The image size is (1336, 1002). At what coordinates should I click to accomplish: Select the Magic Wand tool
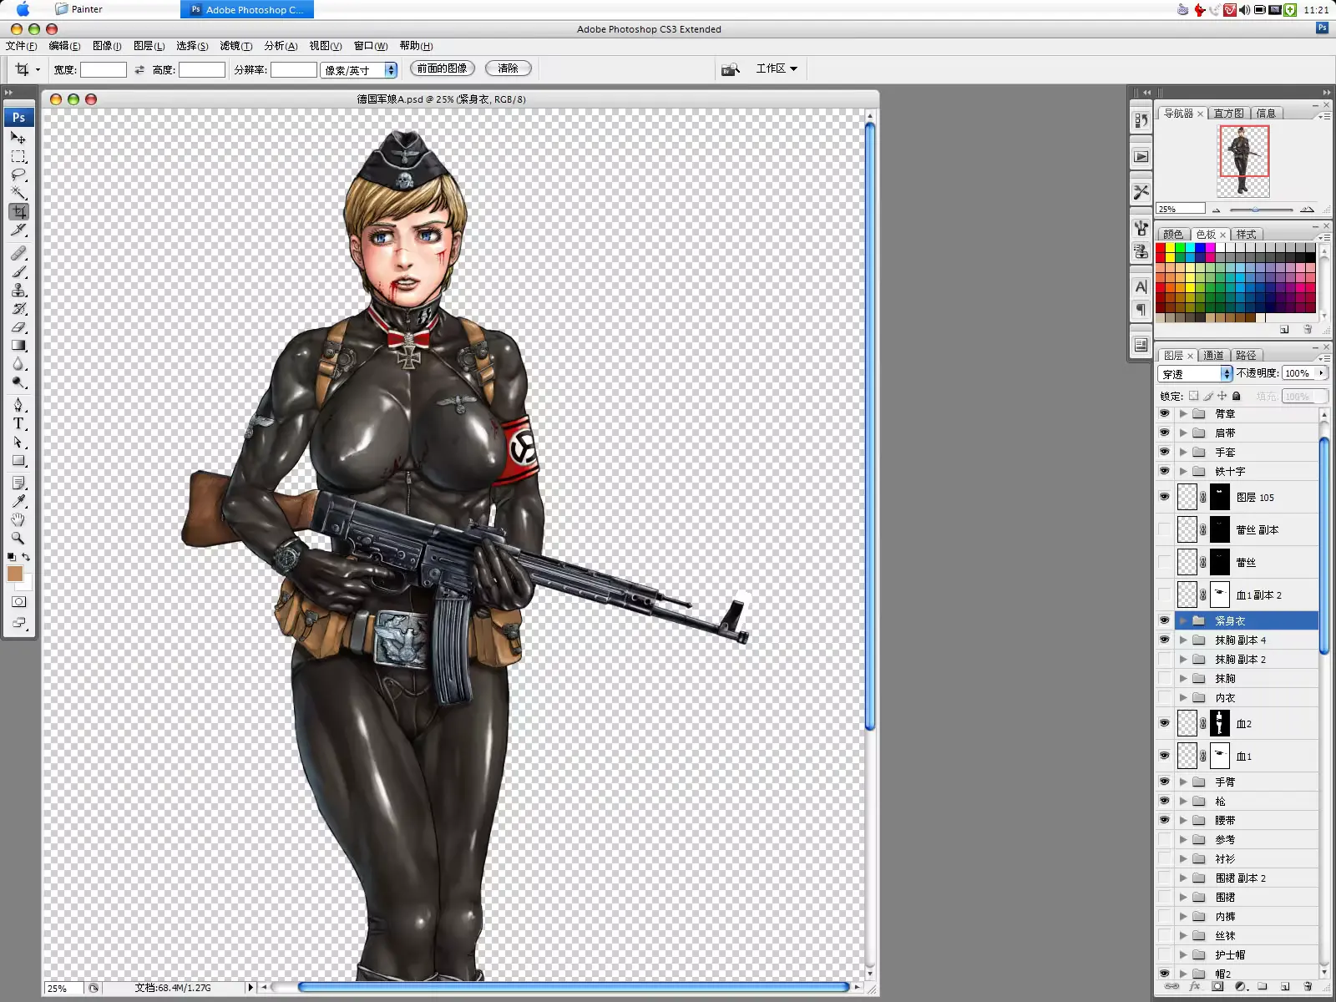point(18,194)
